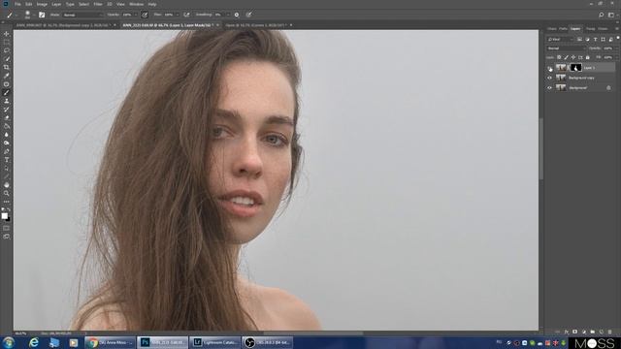621x349 pixels.
Task: Toggle lock transparent pixels
Action: 559,57
